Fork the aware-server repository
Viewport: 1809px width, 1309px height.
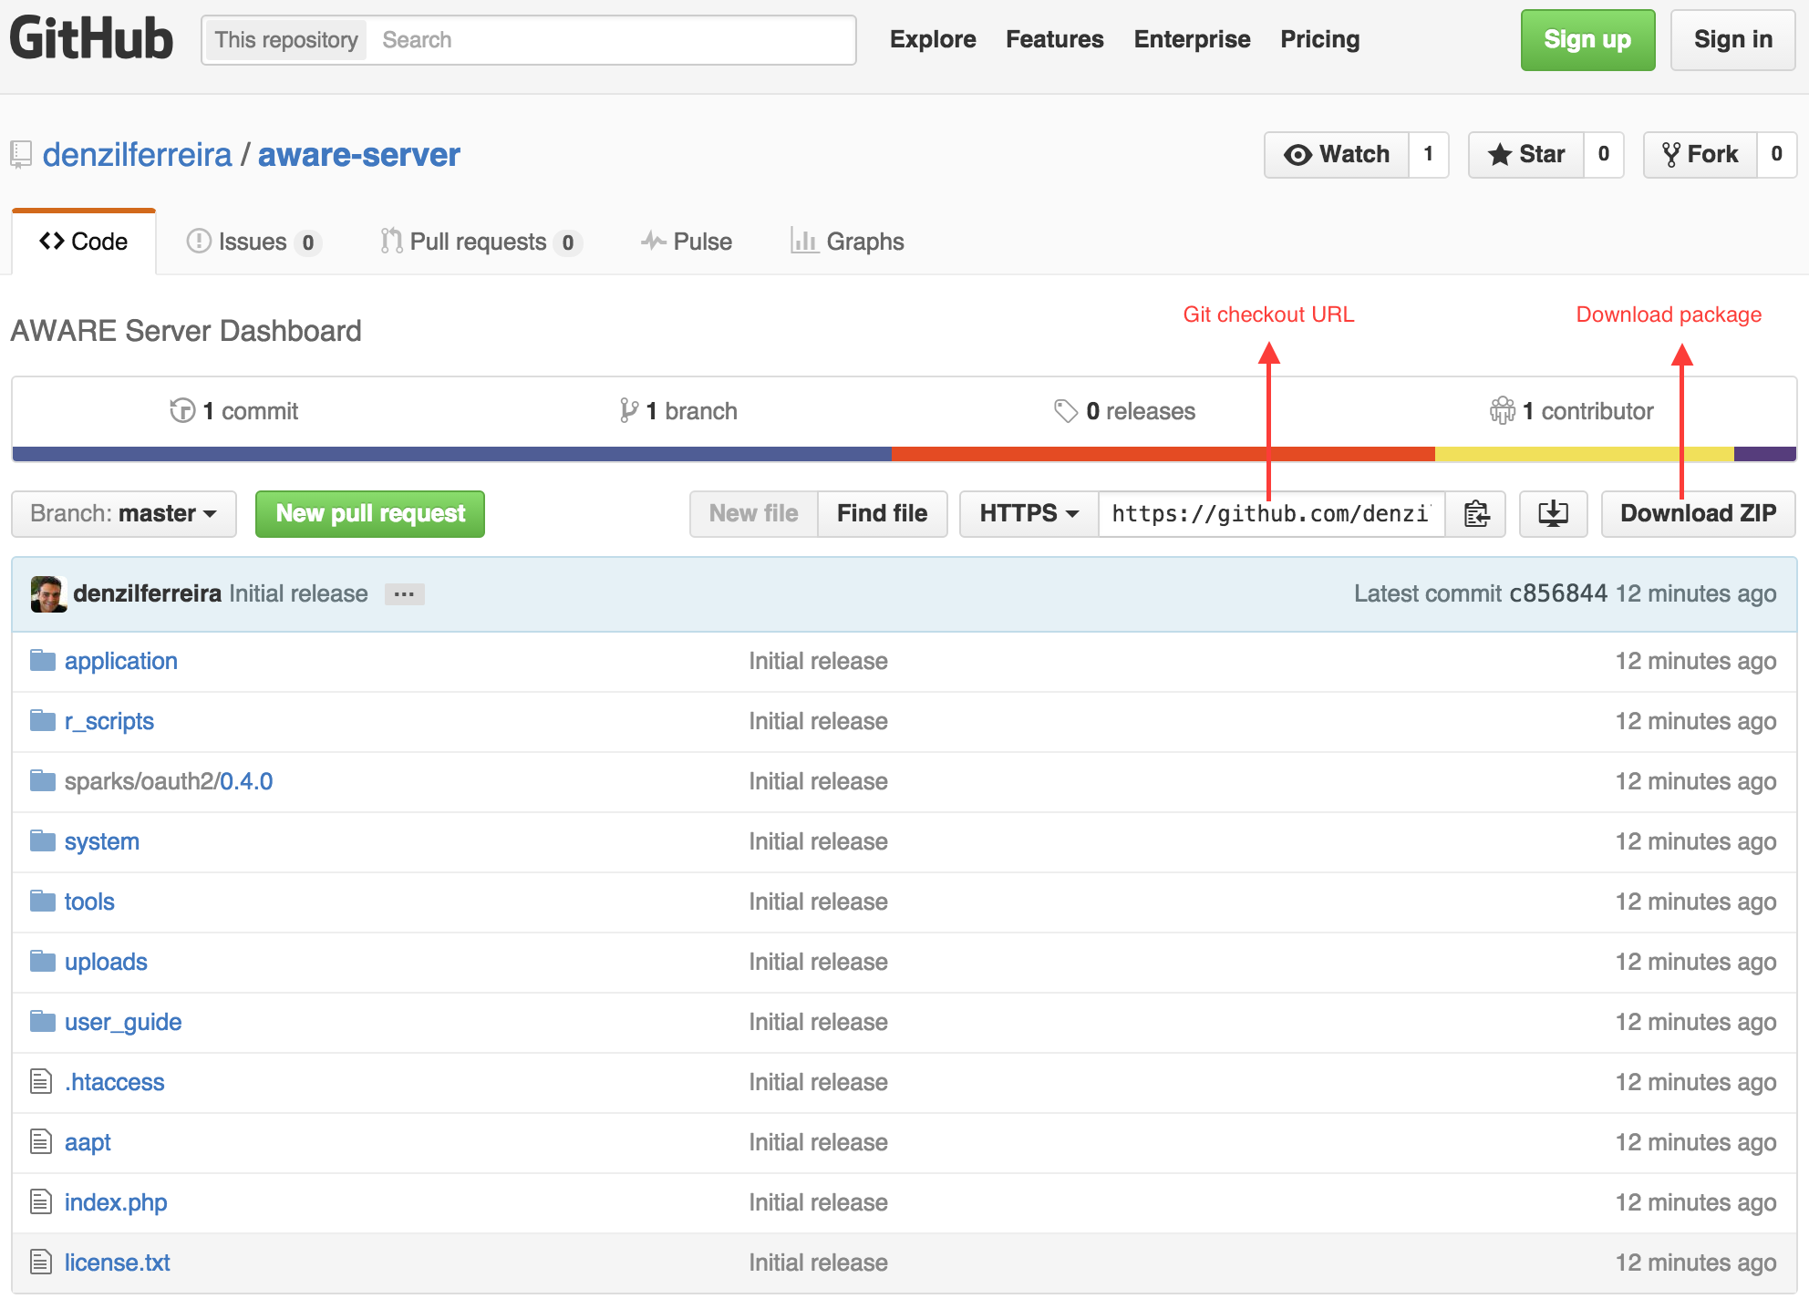click(x=1700, y=155)
